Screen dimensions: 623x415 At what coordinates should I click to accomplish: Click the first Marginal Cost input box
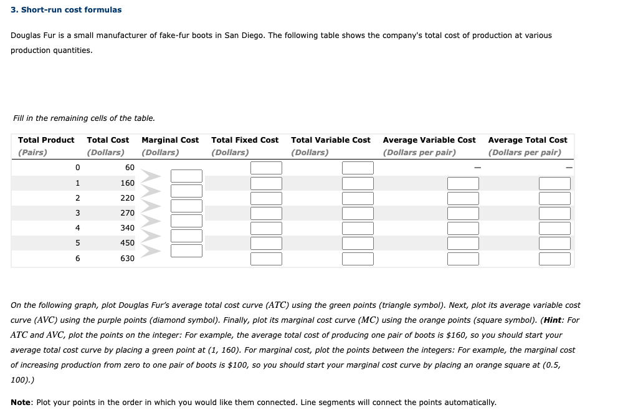click(x=186, y=175)
